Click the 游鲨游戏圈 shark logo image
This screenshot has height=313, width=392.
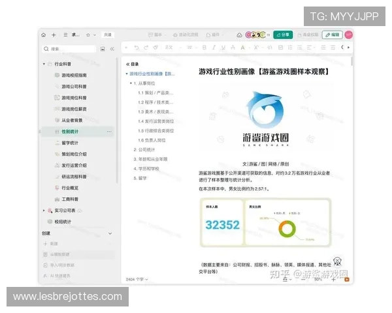pos(265,119)
